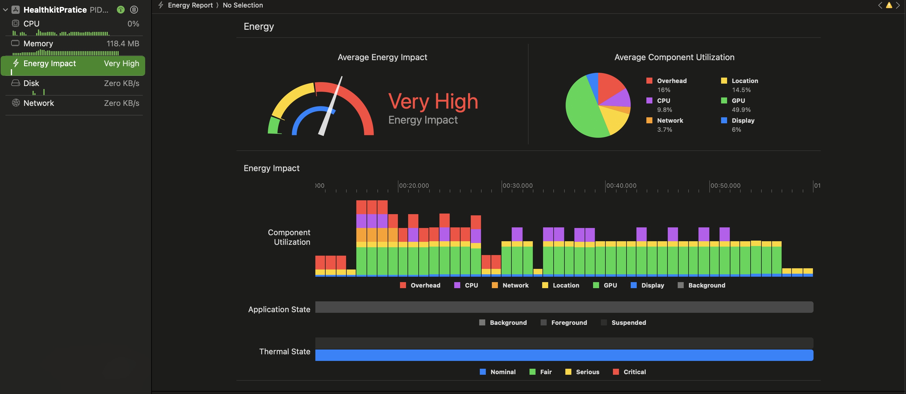The width and height of the screenshot is (906, 394).
Task: Click the striped circle icon in process header
Action: click(134, 10)
